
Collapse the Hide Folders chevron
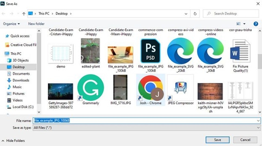tap(3, 140)
